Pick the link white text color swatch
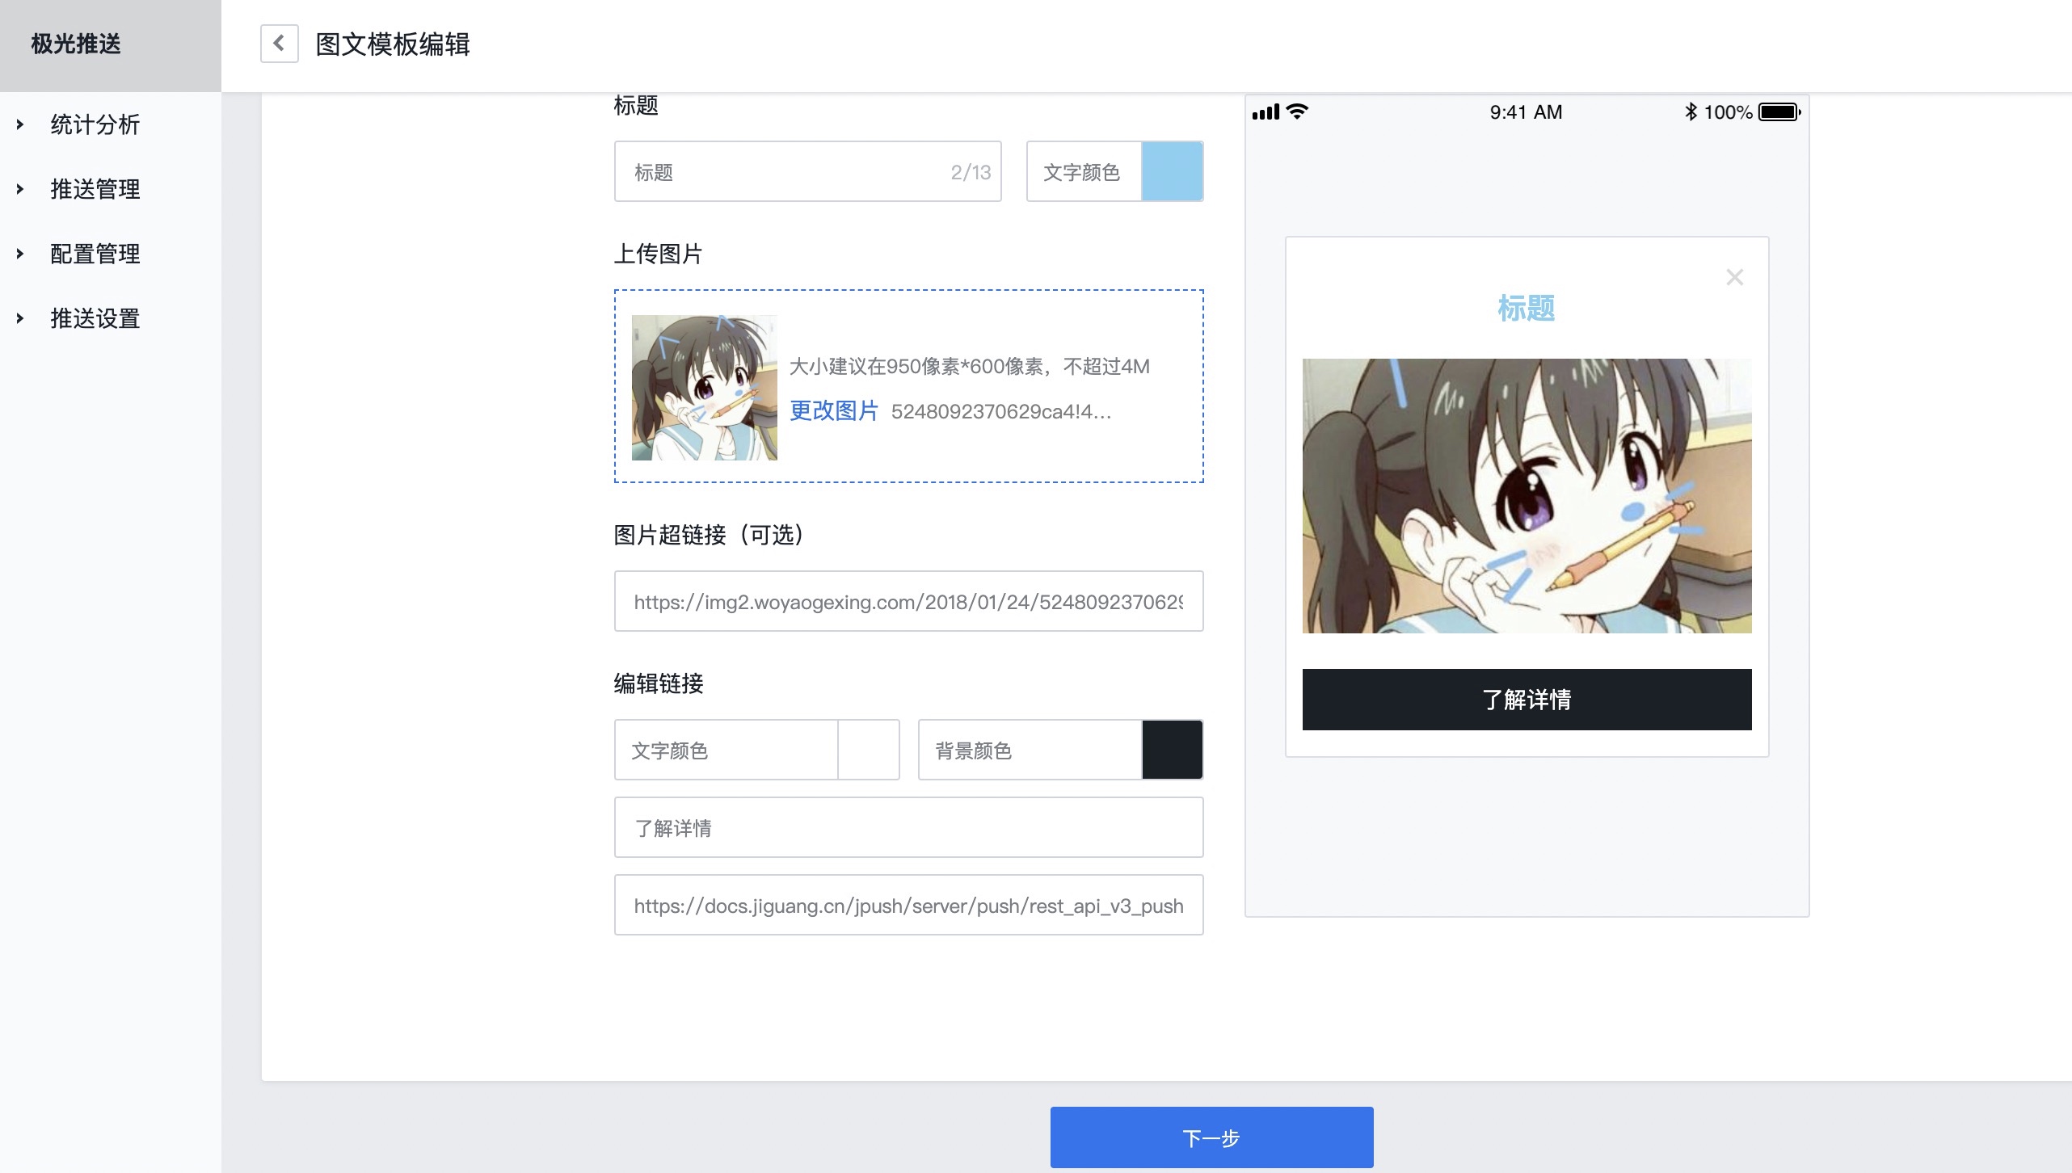Viewport: 2072px width, 1173px height. coord(868,750)
